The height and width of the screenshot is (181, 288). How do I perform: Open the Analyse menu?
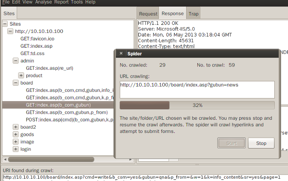[44, 2]
